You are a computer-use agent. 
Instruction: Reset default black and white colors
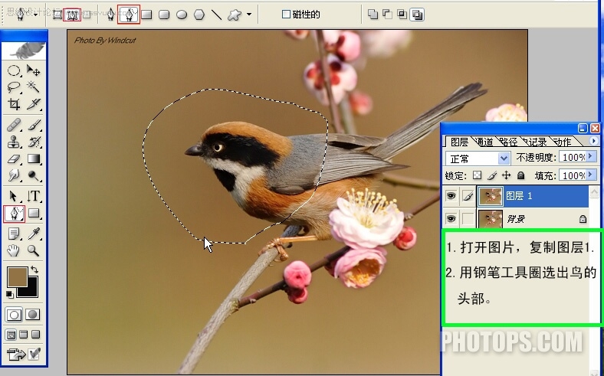point(10,295)
